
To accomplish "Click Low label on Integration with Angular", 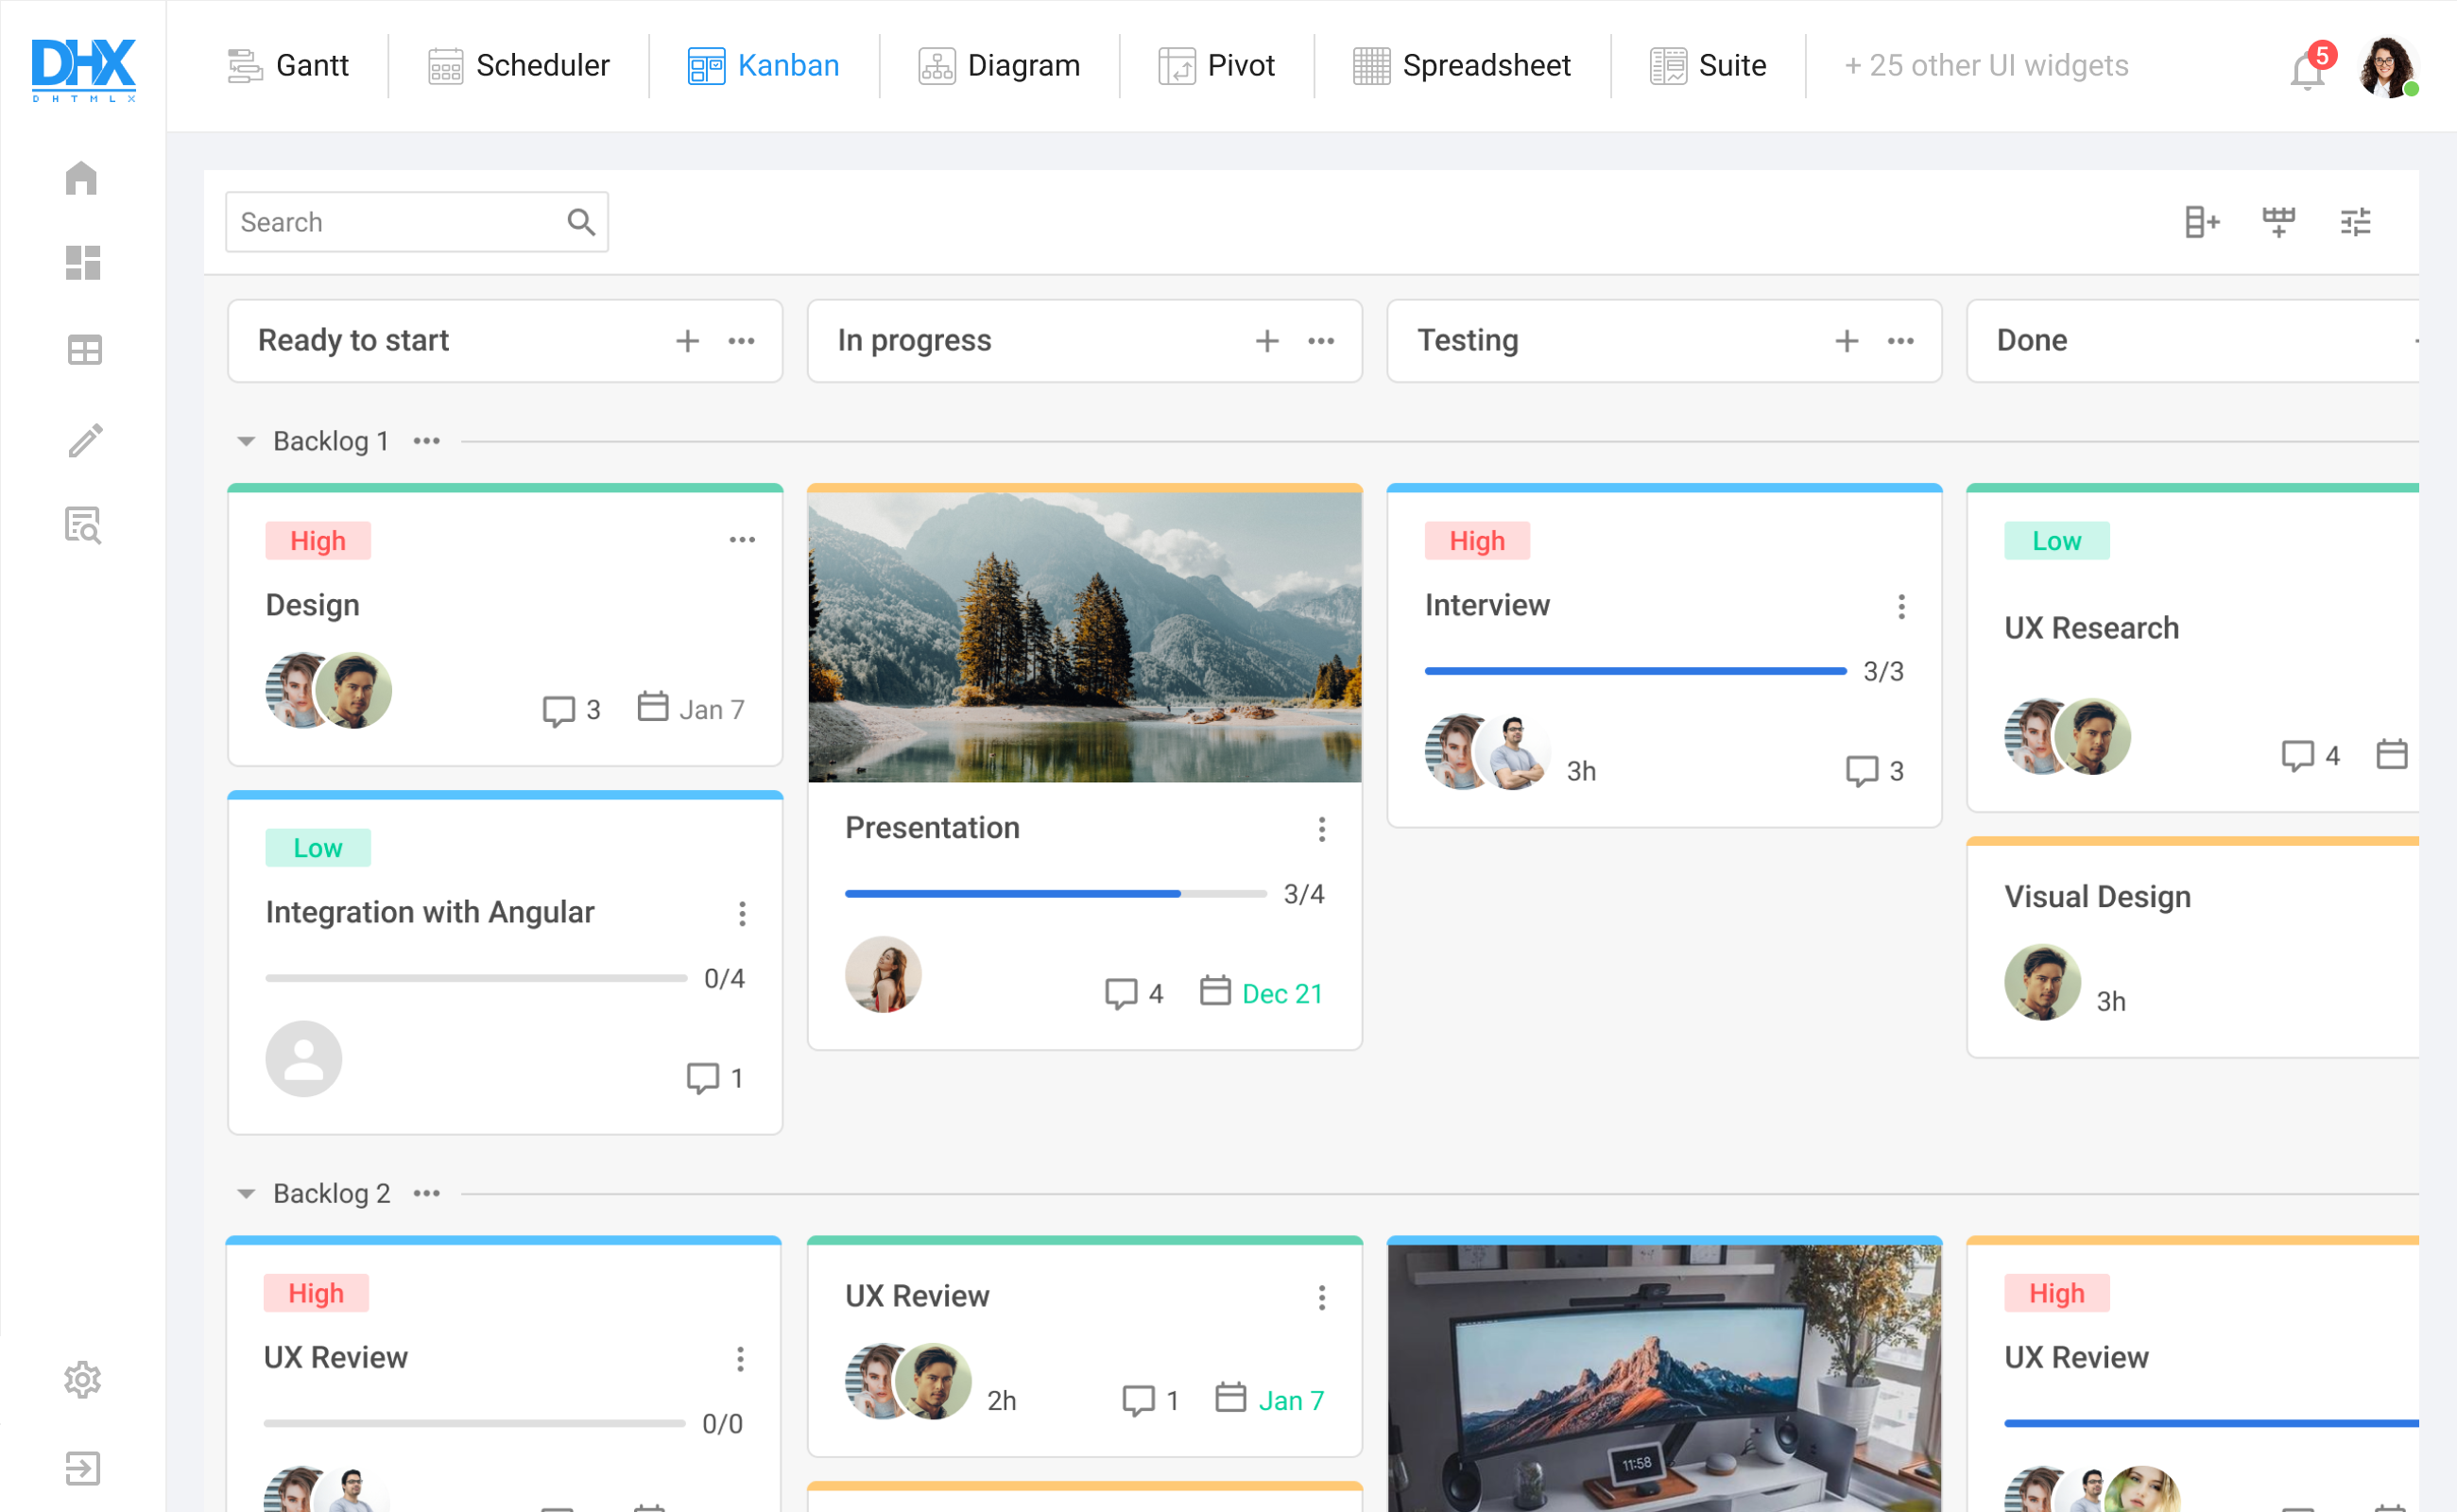I will click(x=317, y=848).
